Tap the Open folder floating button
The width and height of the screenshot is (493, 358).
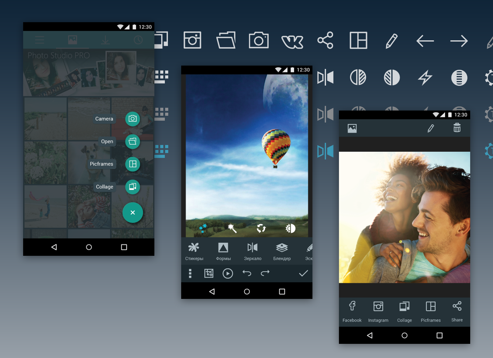[132, 142]
